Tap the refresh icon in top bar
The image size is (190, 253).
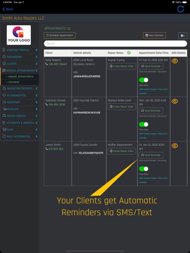[x=180, y=9]
